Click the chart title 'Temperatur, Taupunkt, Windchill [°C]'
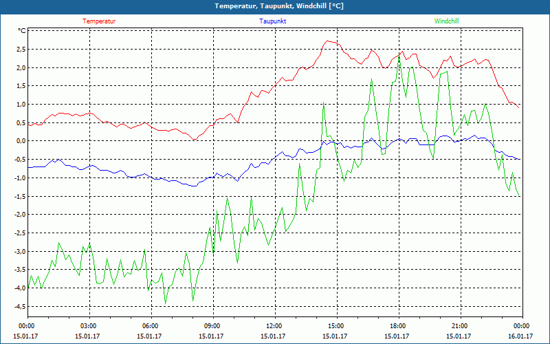The height and width of the screenshot is (344, 550). click(279, 6)
